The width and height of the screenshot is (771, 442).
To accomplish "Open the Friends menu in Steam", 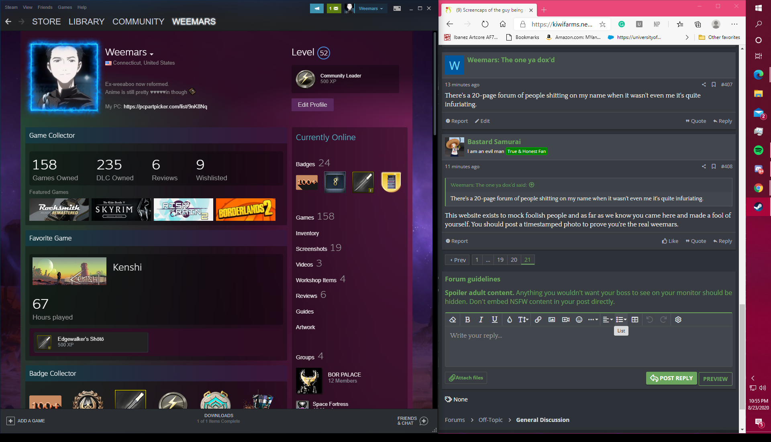I will 45,7.
